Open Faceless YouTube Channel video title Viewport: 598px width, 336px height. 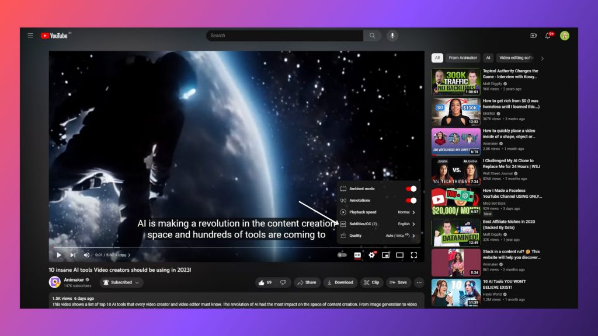(512, 194)
